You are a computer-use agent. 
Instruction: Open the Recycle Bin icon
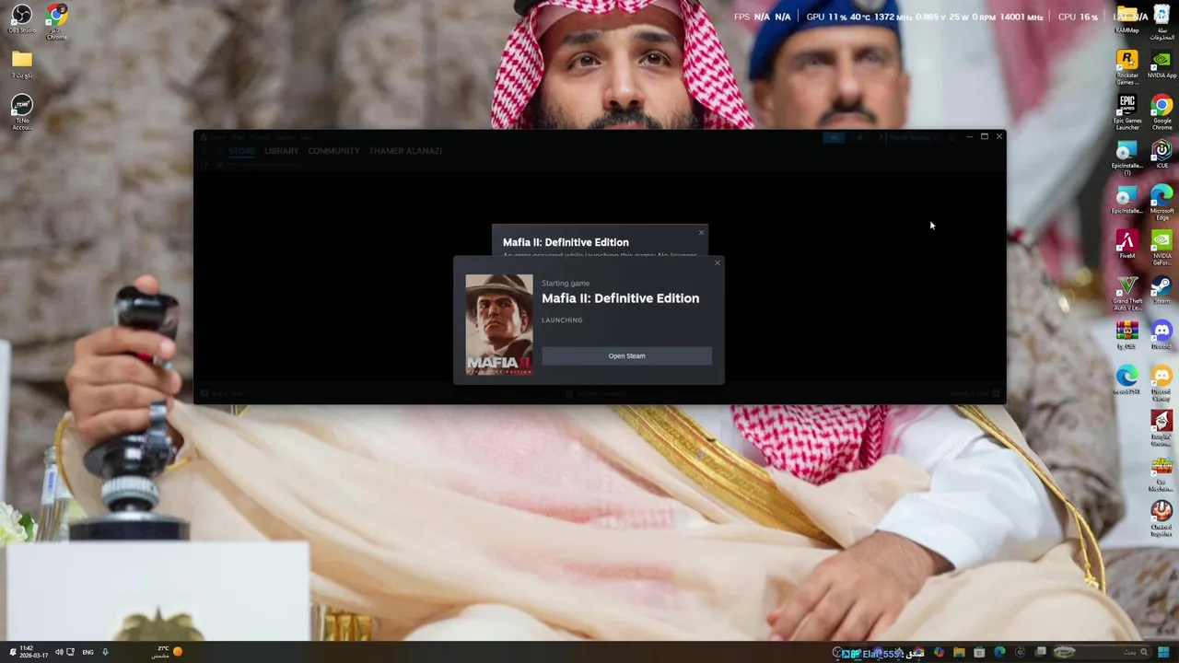(1161, 20)
